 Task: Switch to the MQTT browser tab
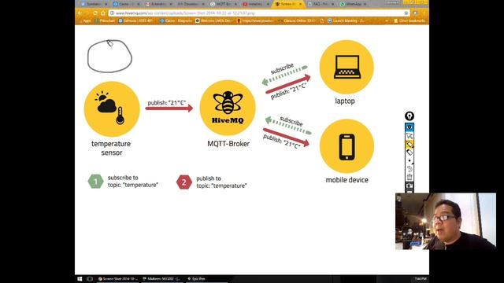click(223, 4)
